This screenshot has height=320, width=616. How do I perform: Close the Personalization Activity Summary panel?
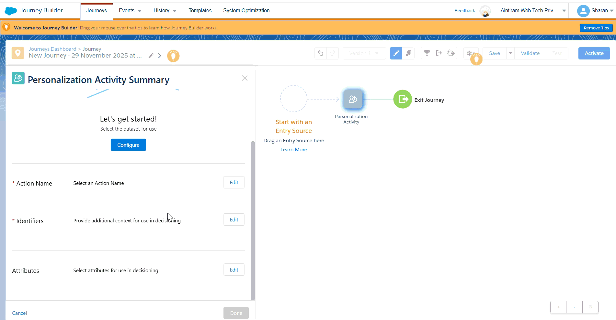pyautogui.click(x=245, y=78)
